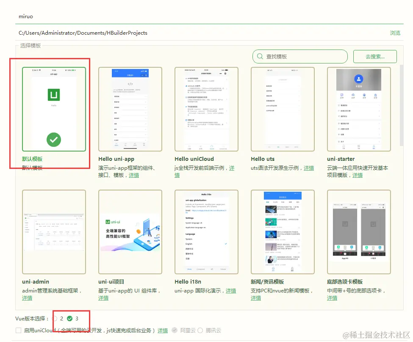Open 详情 link next to 启用uniCloud

pyautogui.click(x=163, y=331)
